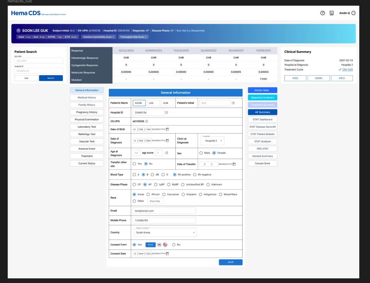Viewport: 370px width, 283px height.
Task: Click the Response Summary cyan button
Action: tap(262, 98)
